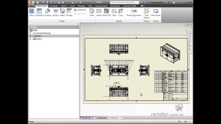Select the Crop tool
The width and height of the screenshot is (221, 124).
(121, 12)
